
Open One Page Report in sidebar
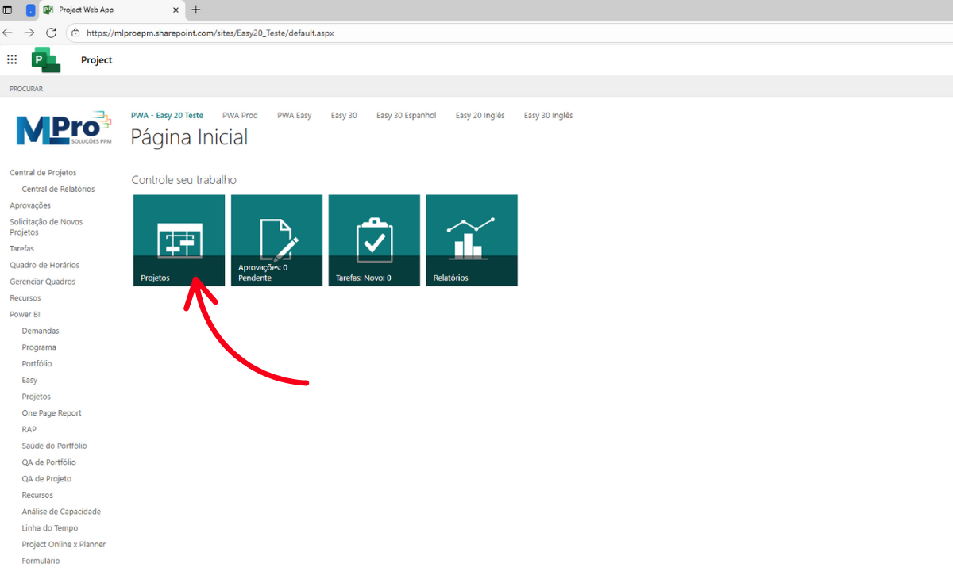coord(52,413)
